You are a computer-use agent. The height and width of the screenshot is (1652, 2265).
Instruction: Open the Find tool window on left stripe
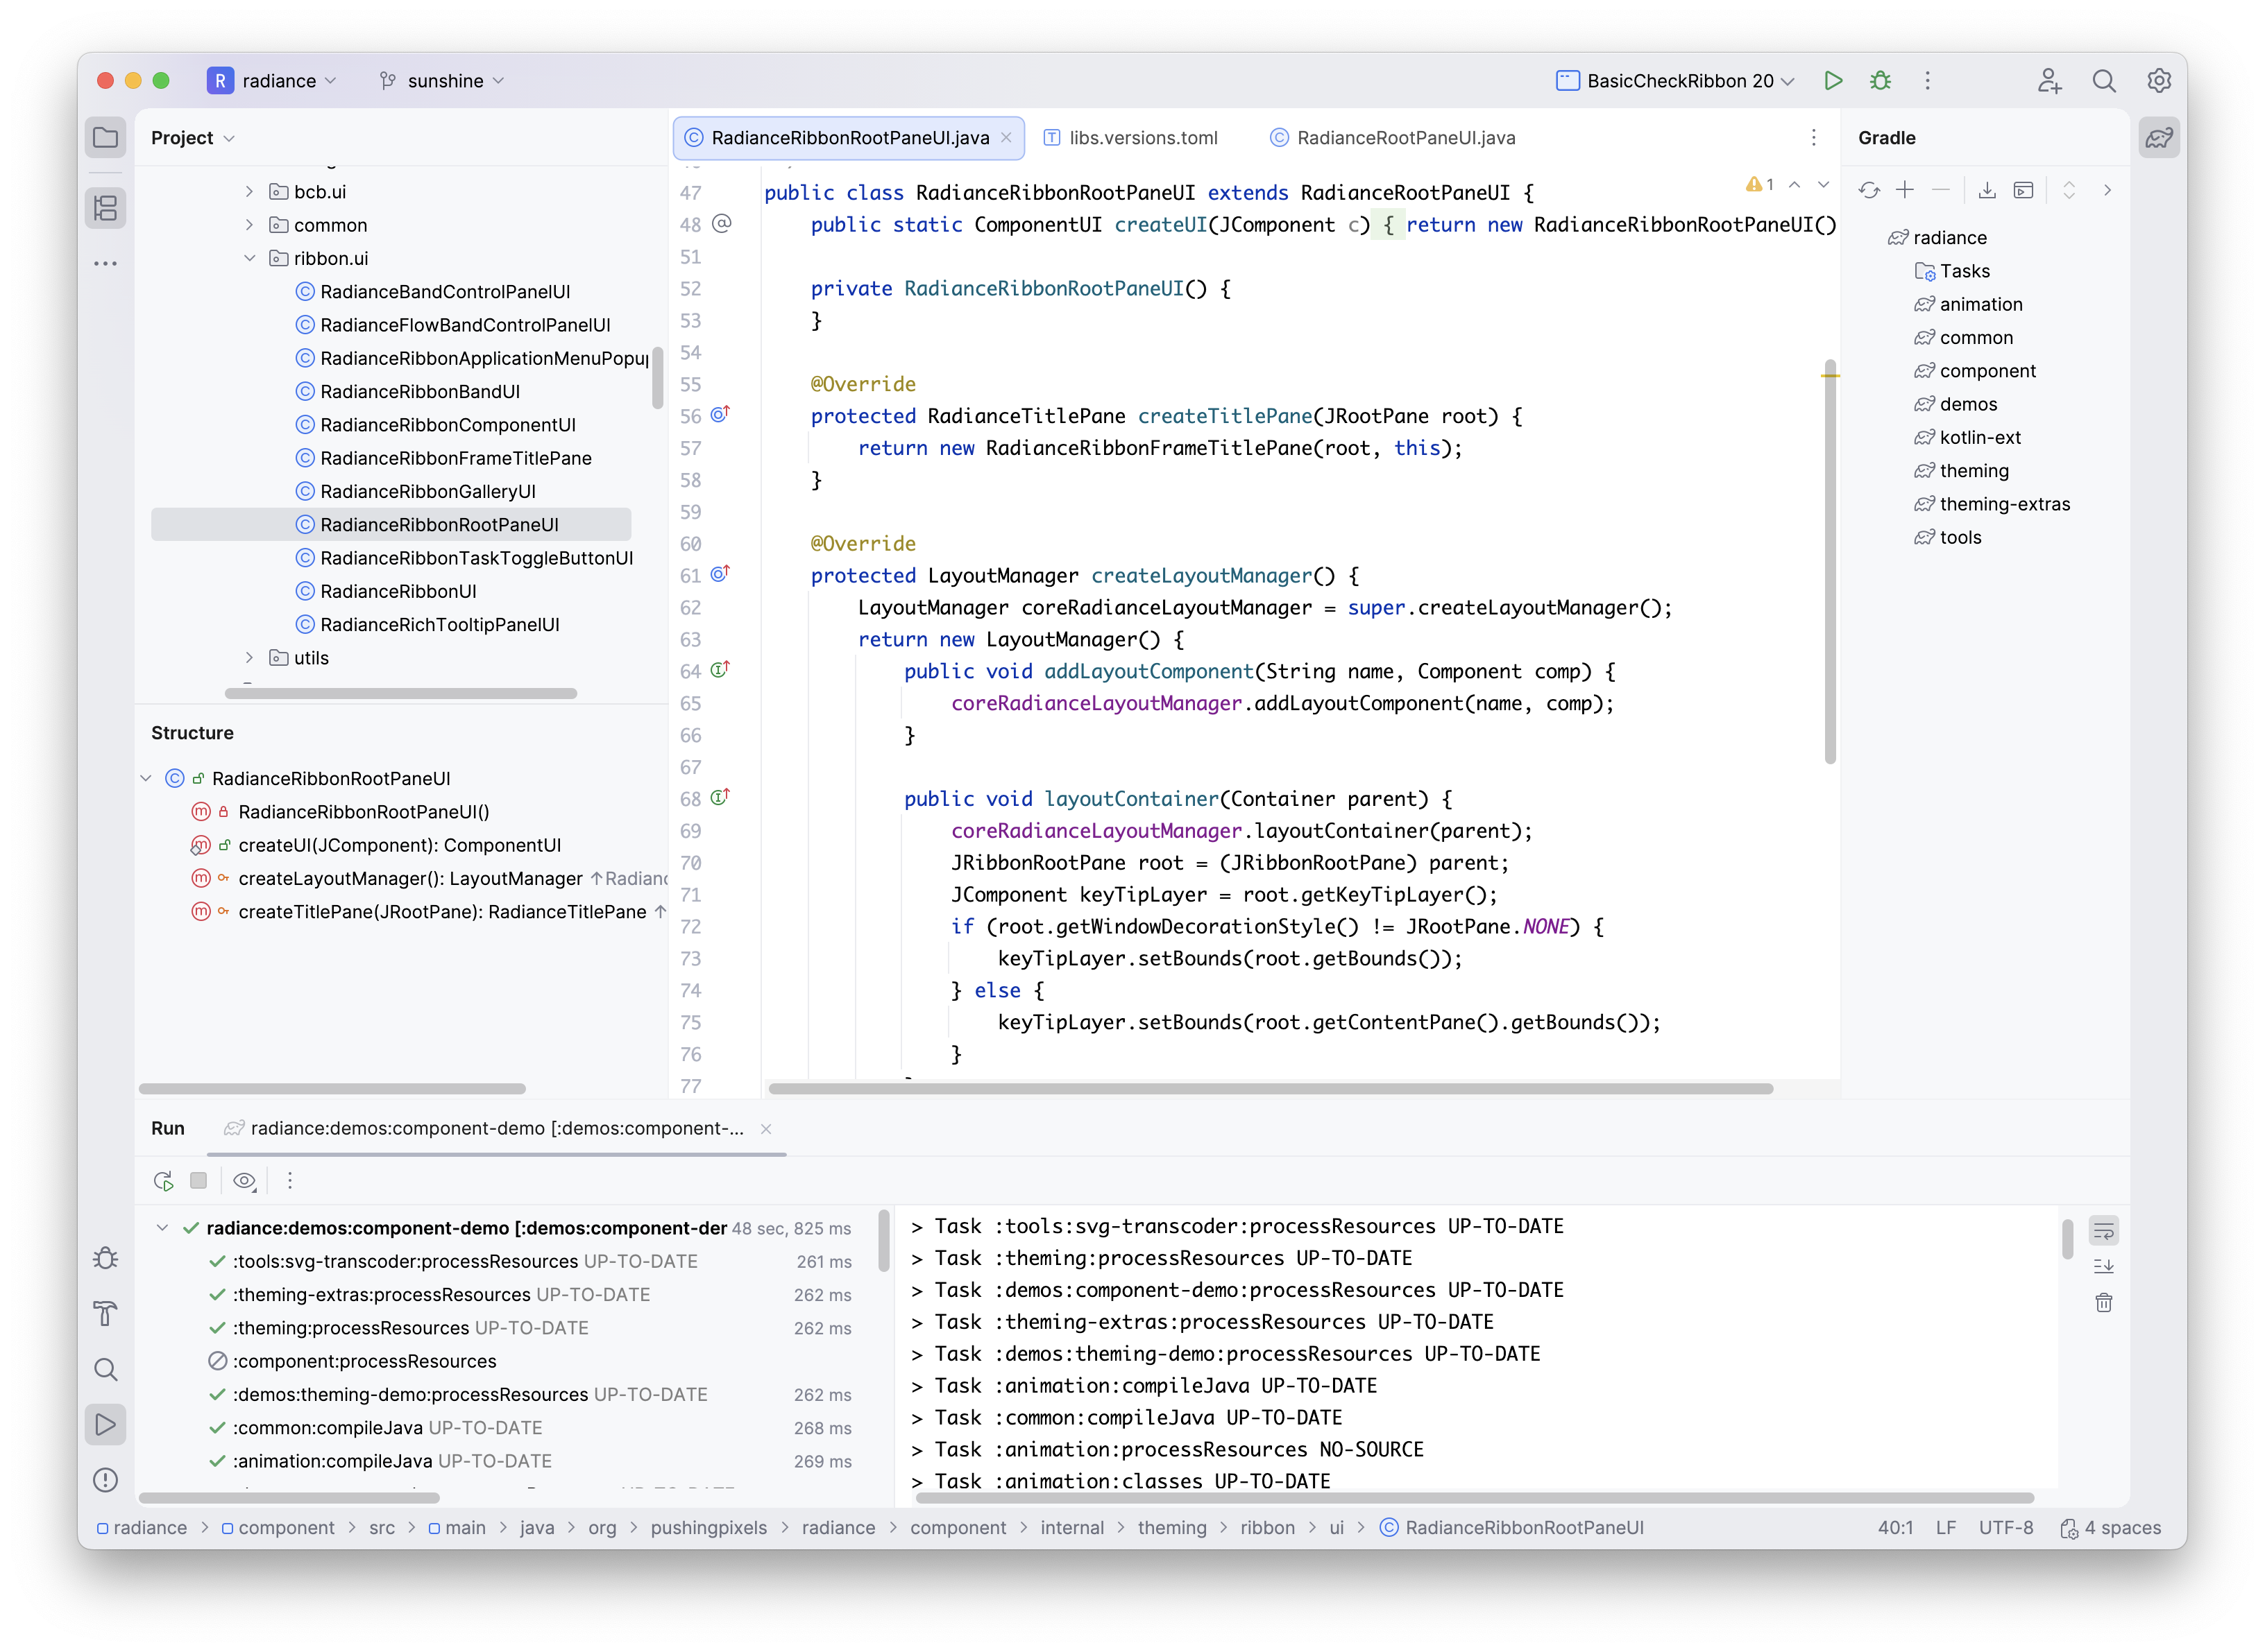click(105, 1369)
